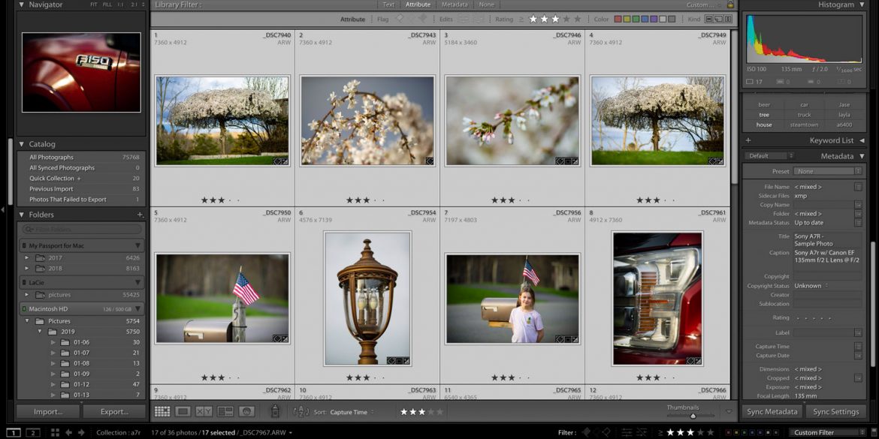The height and width of the screenshot is (439, 879).
Task: Open the Sort by Capture Time dropdown
Action: (352, 412)
